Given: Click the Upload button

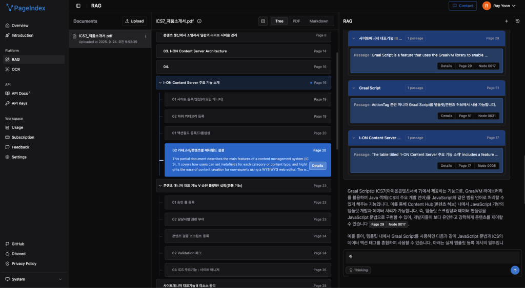Looking at the screenshot, I should click(x=134, y=21).
